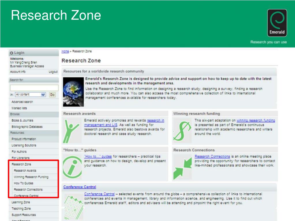
Task: Browse Books & Journals
Action: click(x=22, y=120)
